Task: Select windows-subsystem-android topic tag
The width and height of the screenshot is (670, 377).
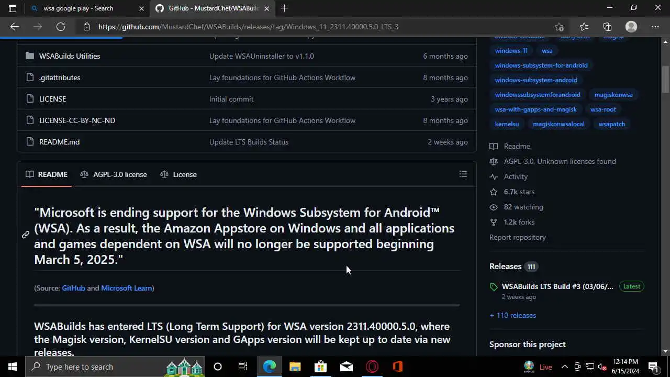Action: coord(536,80)
